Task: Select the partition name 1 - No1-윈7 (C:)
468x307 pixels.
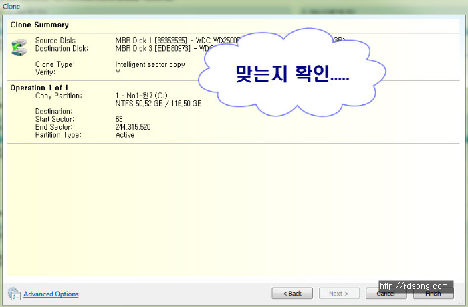Action: 142,96
